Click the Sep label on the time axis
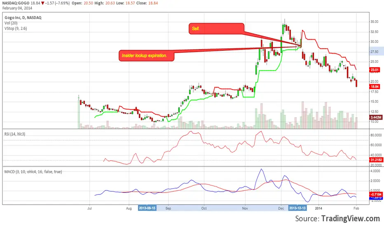 click(168, 208)
